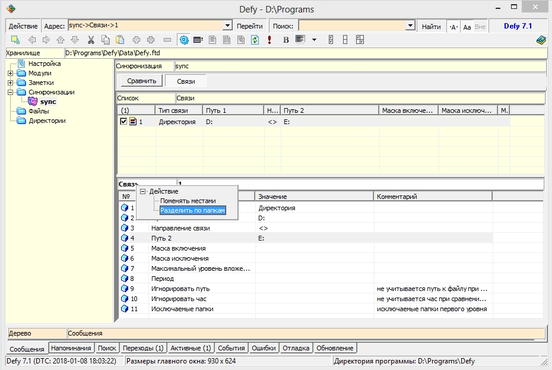Switch to the Отладка tab
Image resolution: width=552 pixels, height=370 pixels.
click(296, 348)
